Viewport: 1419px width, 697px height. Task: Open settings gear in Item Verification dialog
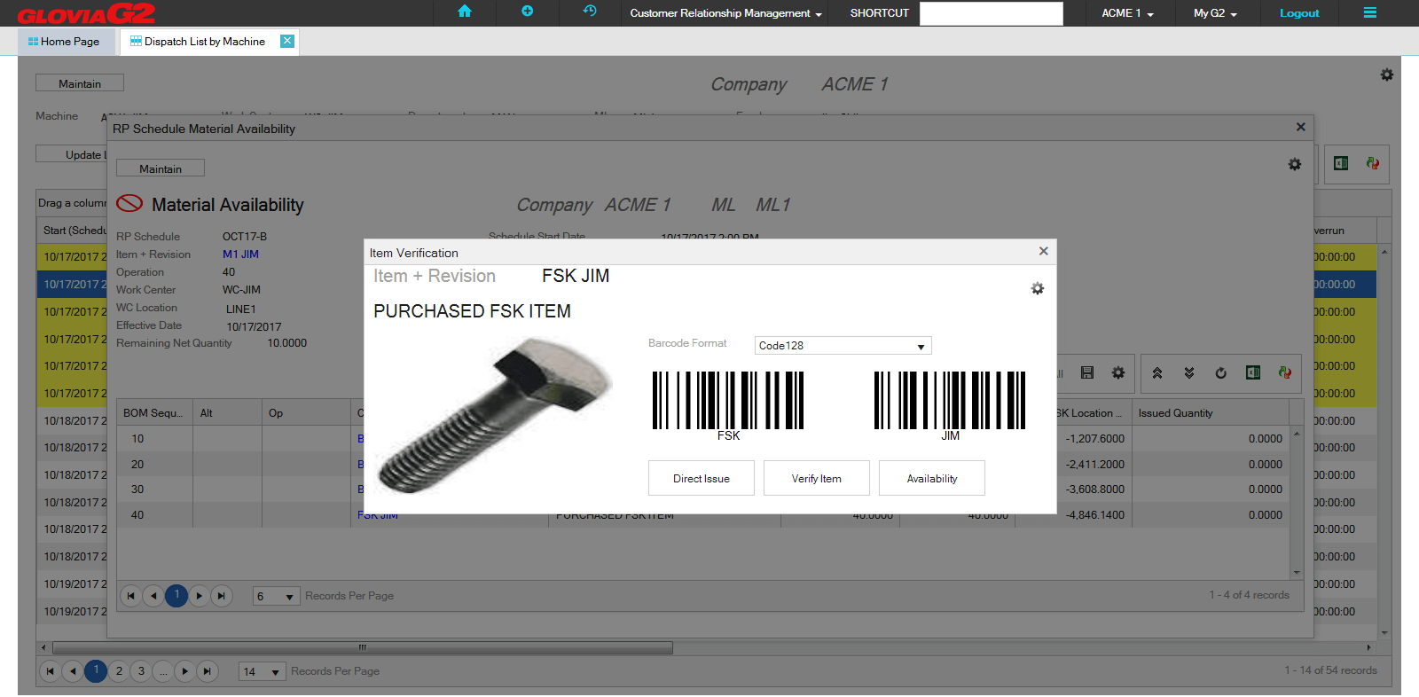1038,288
